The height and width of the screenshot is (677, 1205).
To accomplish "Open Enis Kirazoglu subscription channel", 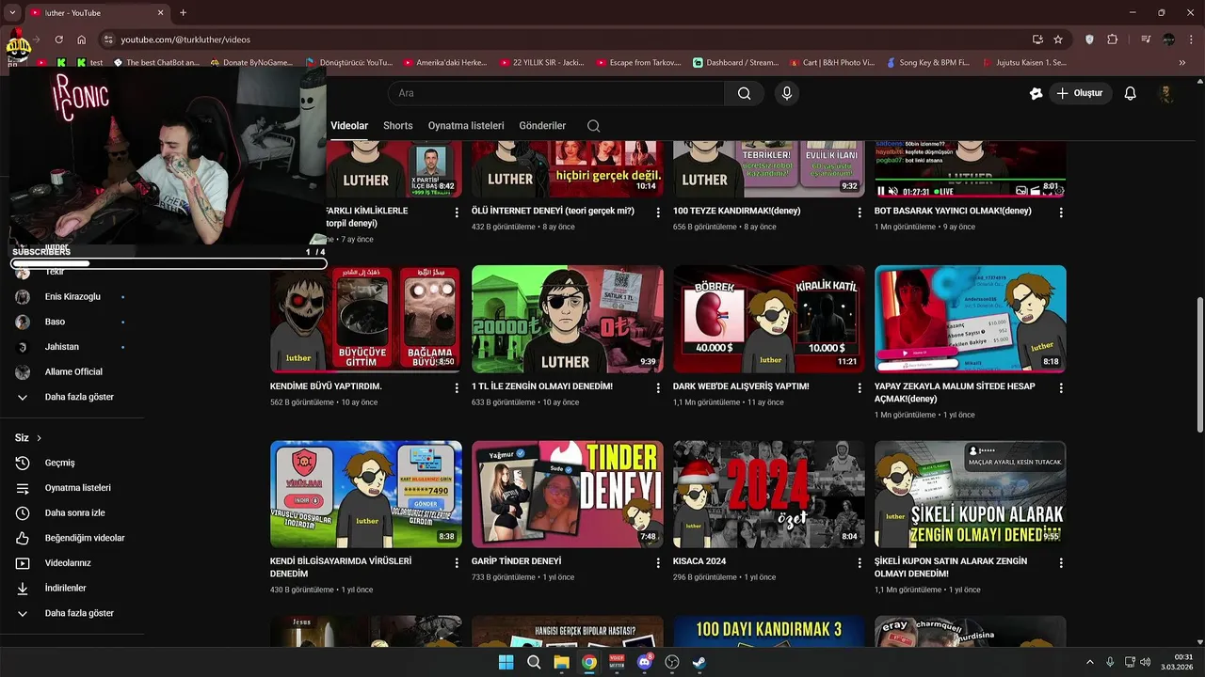I will (72, 296).
